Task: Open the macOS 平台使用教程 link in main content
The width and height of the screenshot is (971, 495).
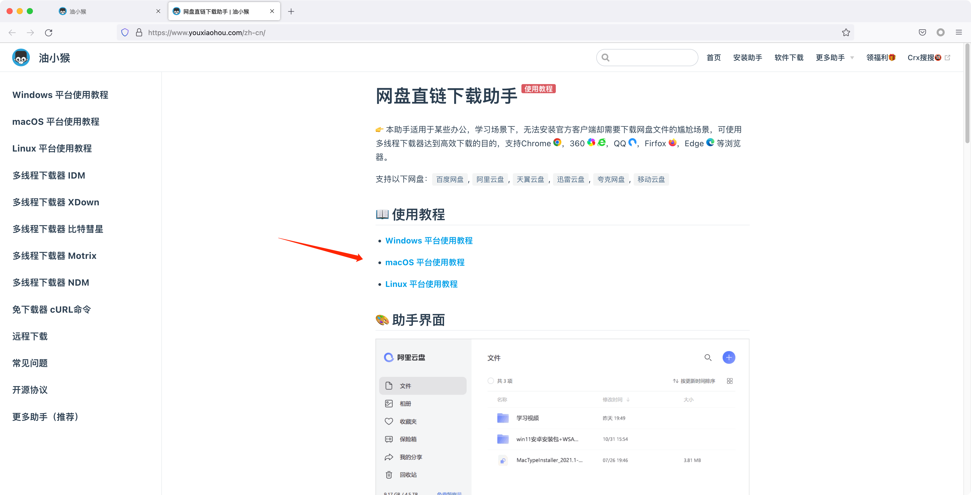Action: tap(425, 262)
